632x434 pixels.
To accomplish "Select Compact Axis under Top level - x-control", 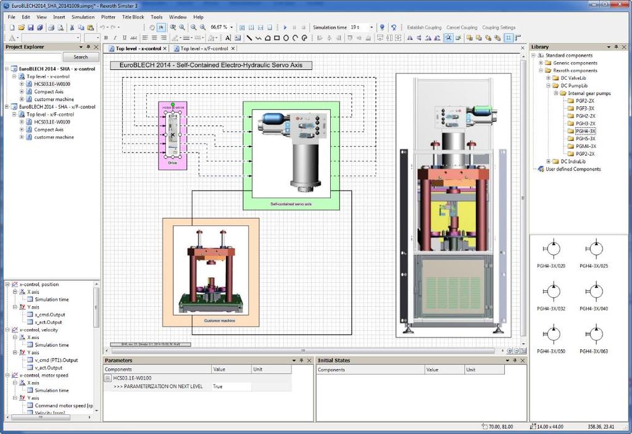I will coord(49,91).
